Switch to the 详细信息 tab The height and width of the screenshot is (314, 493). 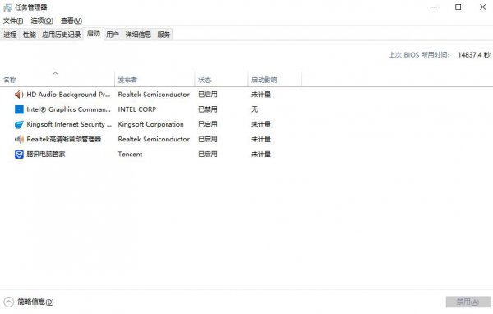(x=138, y=35)
